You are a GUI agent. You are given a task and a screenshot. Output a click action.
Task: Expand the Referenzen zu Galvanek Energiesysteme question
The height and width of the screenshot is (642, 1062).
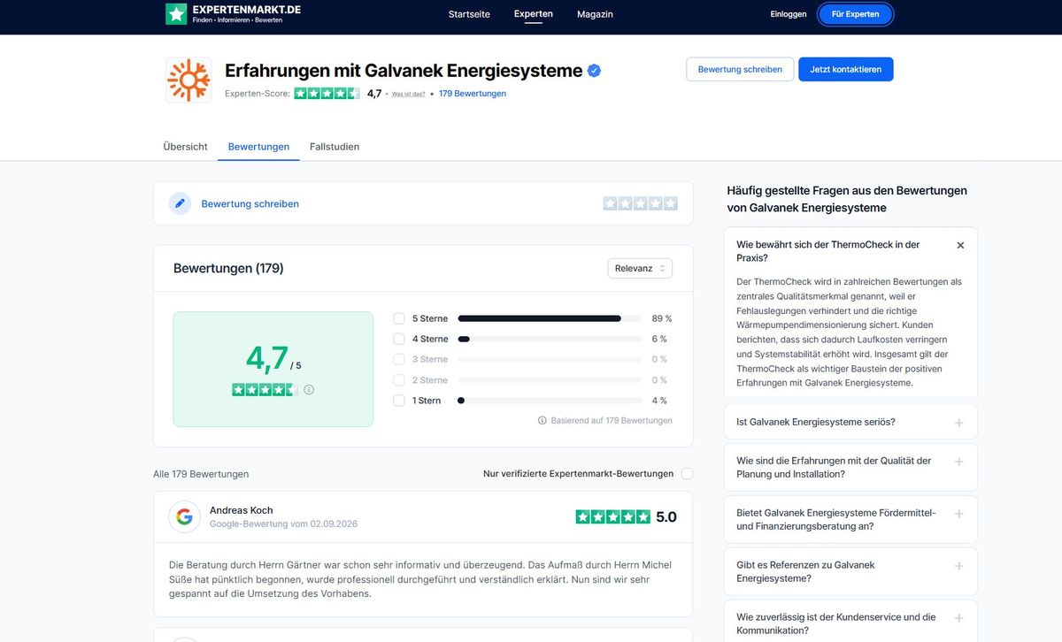(x=850, y=572)
